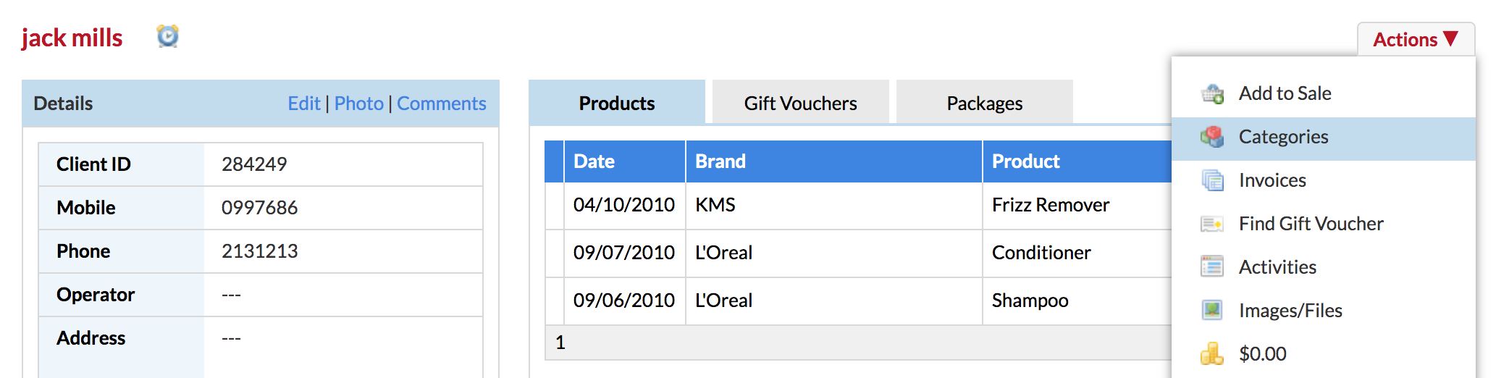The height and width of the screenshot is (378, 1496).
Task: Click the Edit link in Details
Action: click(x=304, y=104)
